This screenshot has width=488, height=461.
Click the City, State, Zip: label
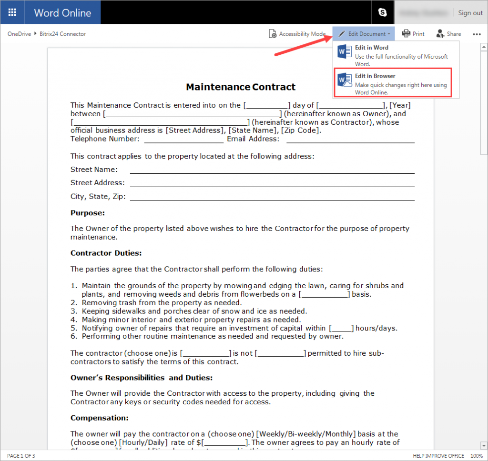(98, 197)
